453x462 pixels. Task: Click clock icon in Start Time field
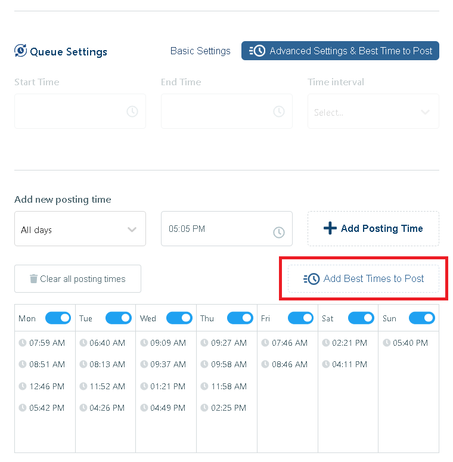point(132,111)
